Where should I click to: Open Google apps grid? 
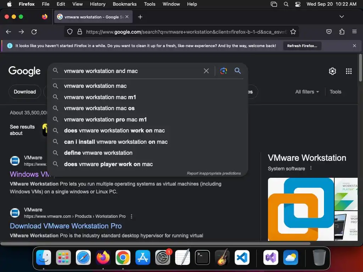point(349,71)
